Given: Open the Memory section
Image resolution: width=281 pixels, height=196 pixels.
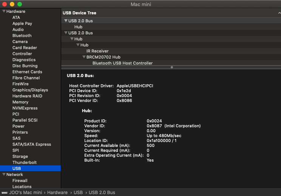Looking at the screenshot, I should click(20, 102).
